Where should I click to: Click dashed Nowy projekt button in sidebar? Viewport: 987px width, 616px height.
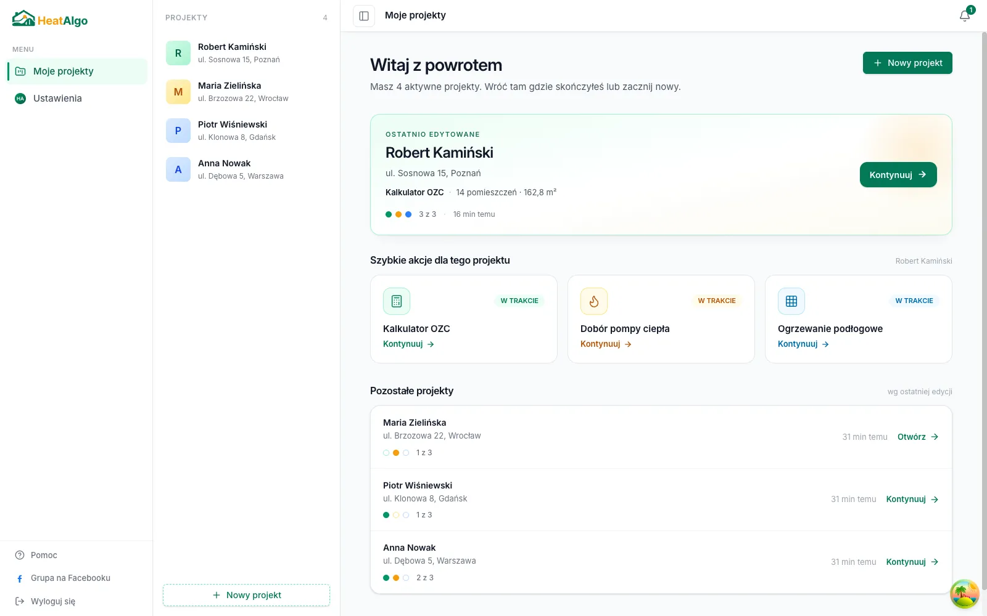(246, 595)
